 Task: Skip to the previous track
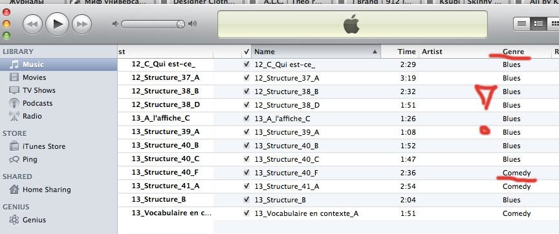pos(33,24)
